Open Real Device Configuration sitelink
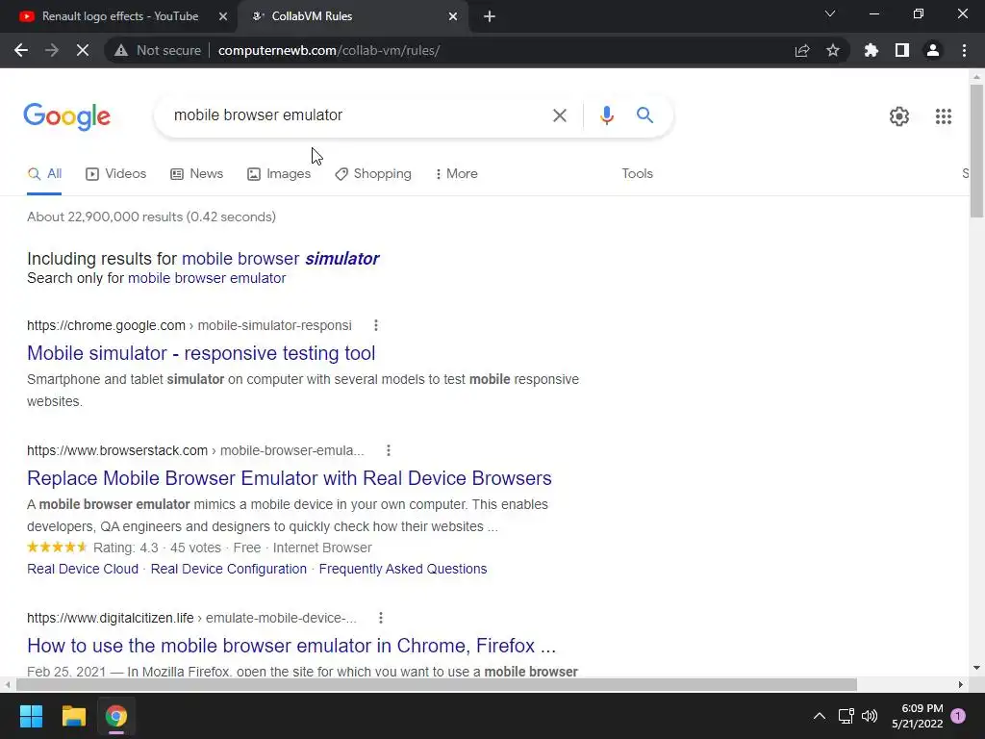Viewport: 985px width, 739px height. 229,569
